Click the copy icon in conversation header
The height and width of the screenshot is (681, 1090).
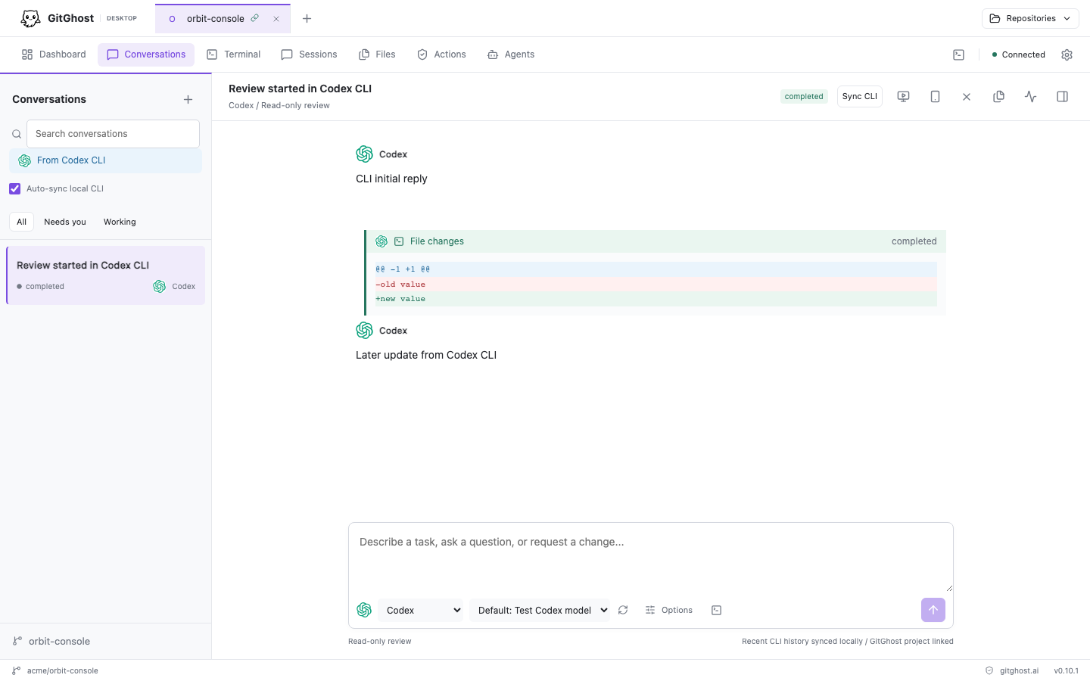[x=998, y=96]
